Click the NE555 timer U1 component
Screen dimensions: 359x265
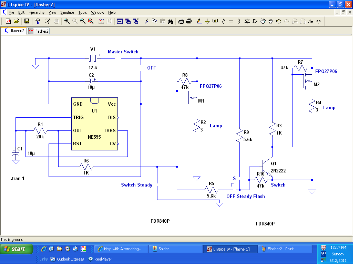pos(94,124)
